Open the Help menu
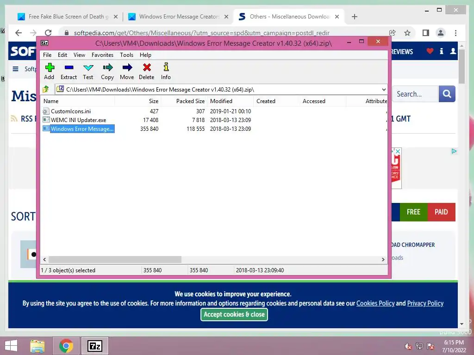474x355 pixels. click(x=145, y=55)
